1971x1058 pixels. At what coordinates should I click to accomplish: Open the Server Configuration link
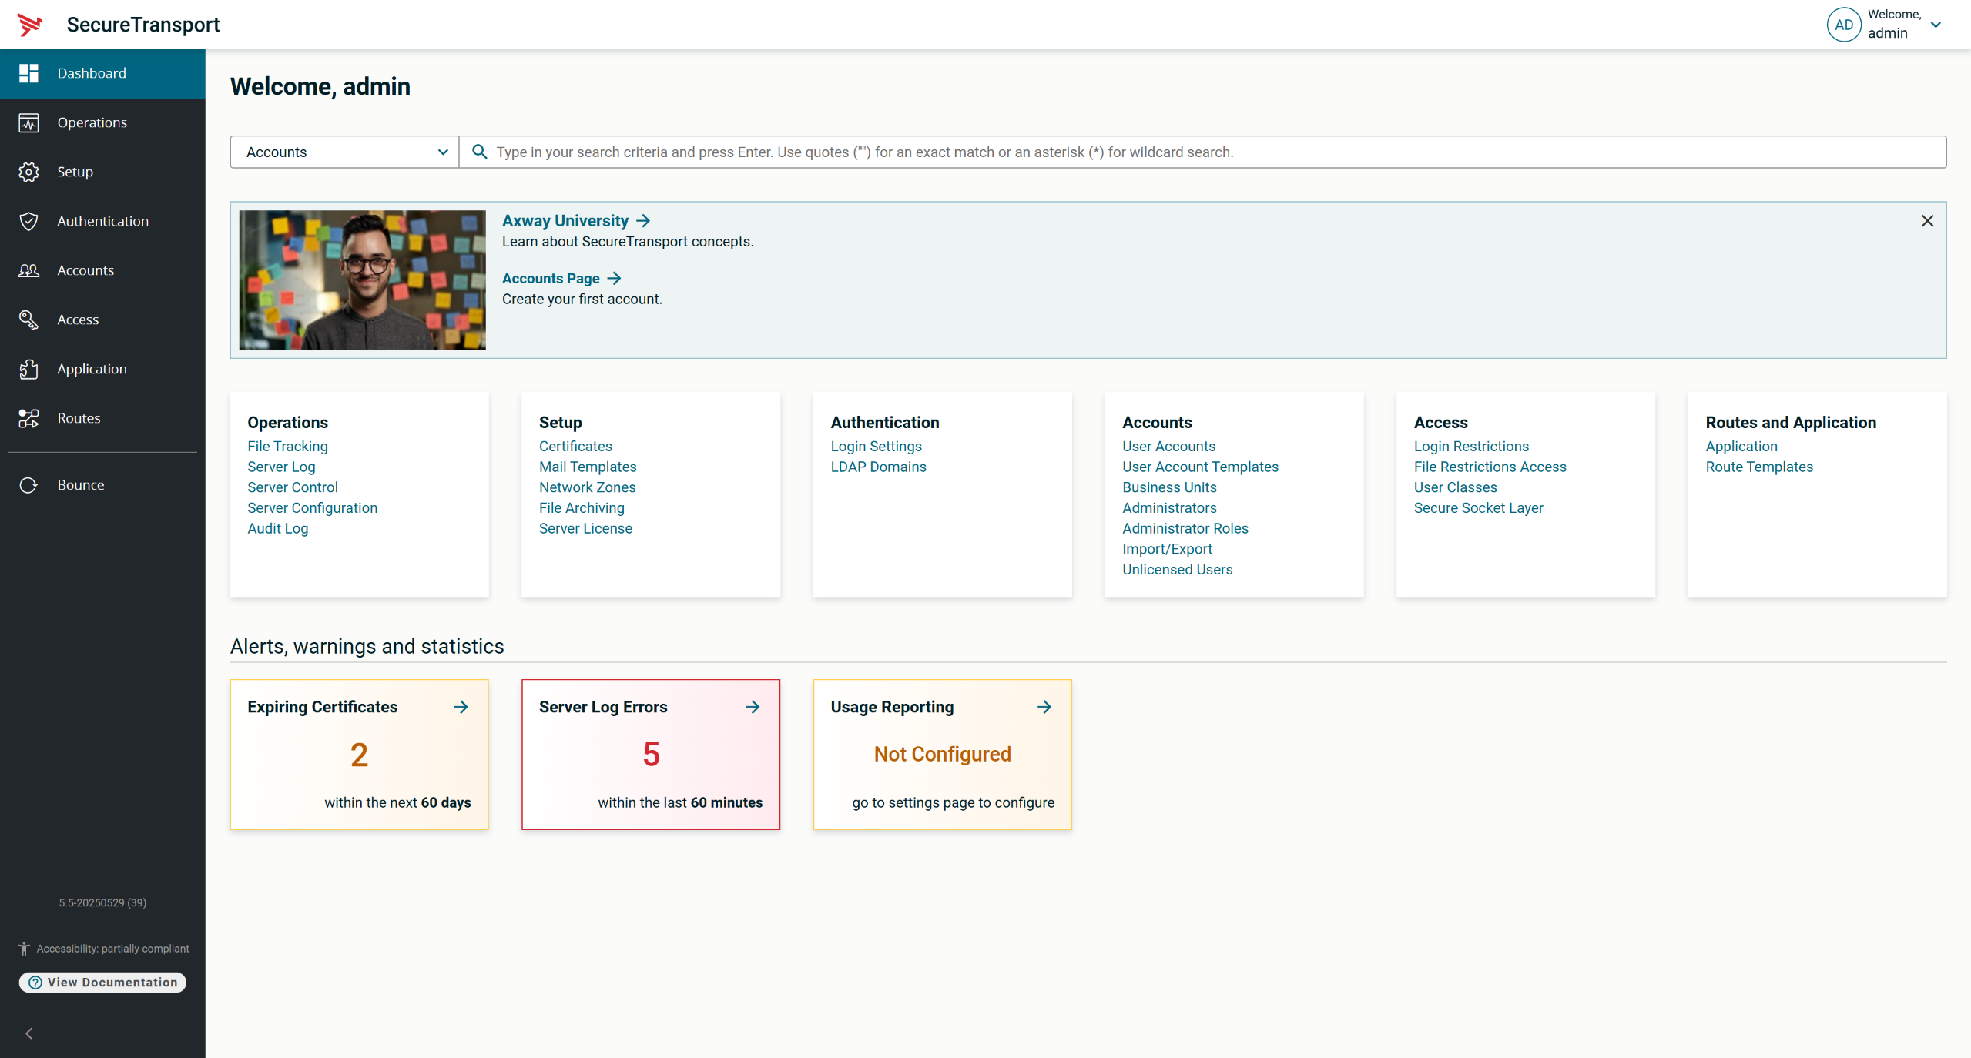312,508
